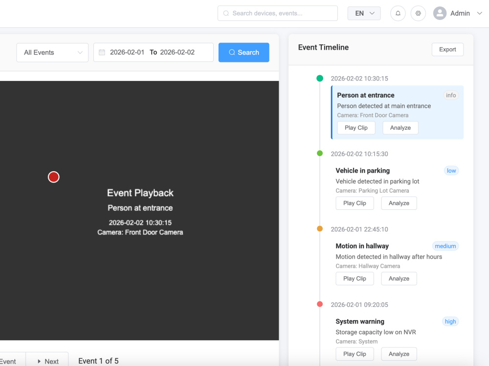Viewport: 489px width, 366px height.
Task: Click the timestamp 2026-02-01 22:45:10
Action: (x=359, y=229)
